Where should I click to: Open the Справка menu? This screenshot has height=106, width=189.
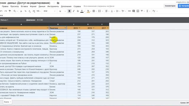(x=77, y=6)
